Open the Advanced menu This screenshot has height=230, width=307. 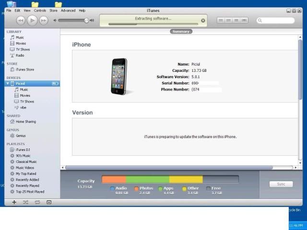pyautogui.click(x=68, y=10)
